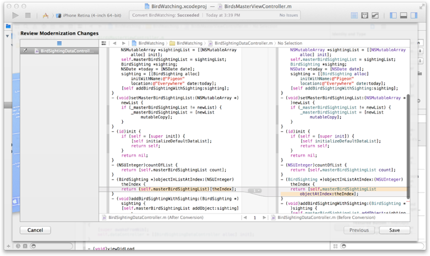
Task: Show the Standard editor
Action: [354, 15]
